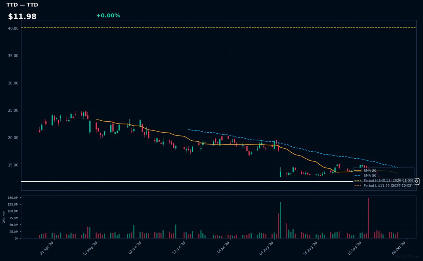The height and width of the screenshot is (261, 423).
Task: Click the 25 Aug '26 date label
Action: [311, 248]
